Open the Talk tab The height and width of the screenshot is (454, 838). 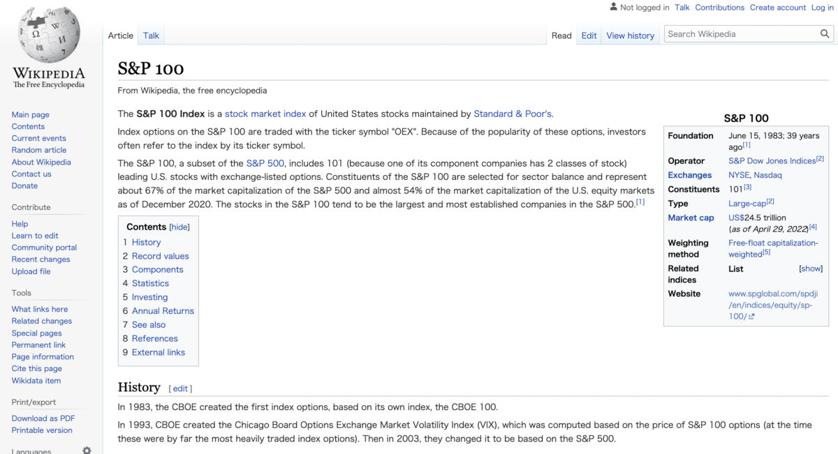pos(151,36)
